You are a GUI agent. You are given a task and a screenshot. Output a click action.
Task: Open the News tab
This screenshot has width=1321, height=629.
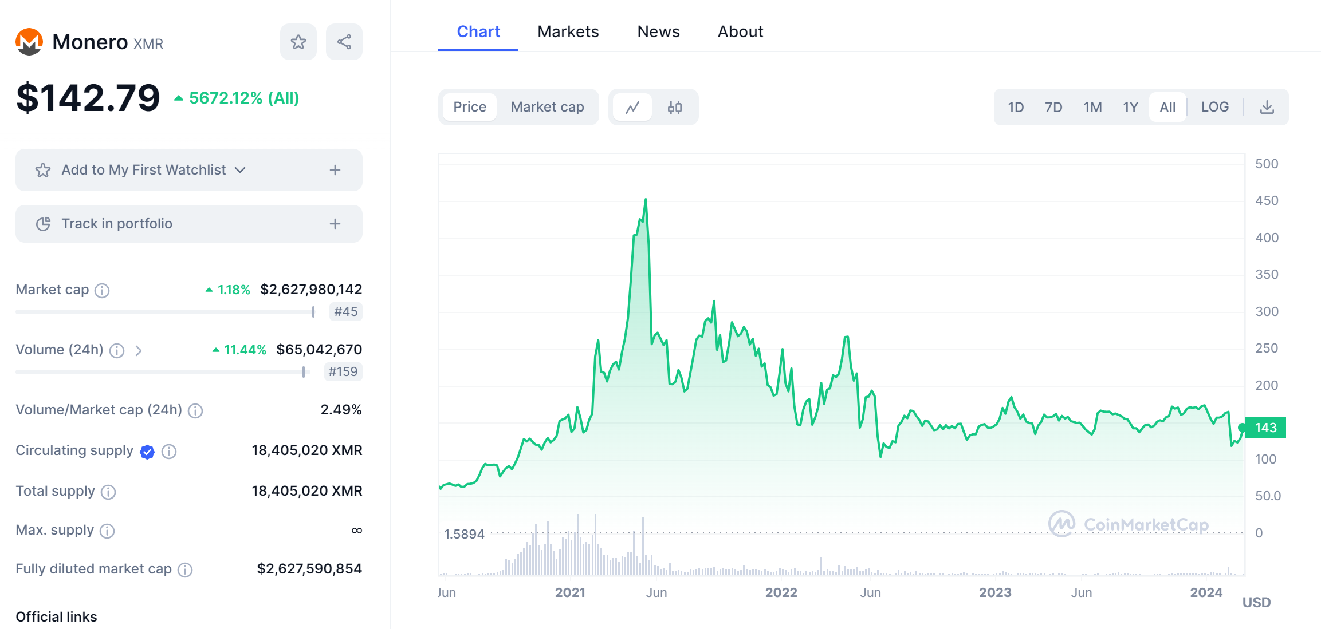[658, 31]
